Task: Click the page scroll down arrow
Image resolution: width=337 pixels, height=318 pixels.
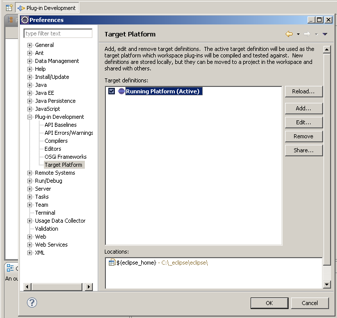Action: [x=327, y=285]
